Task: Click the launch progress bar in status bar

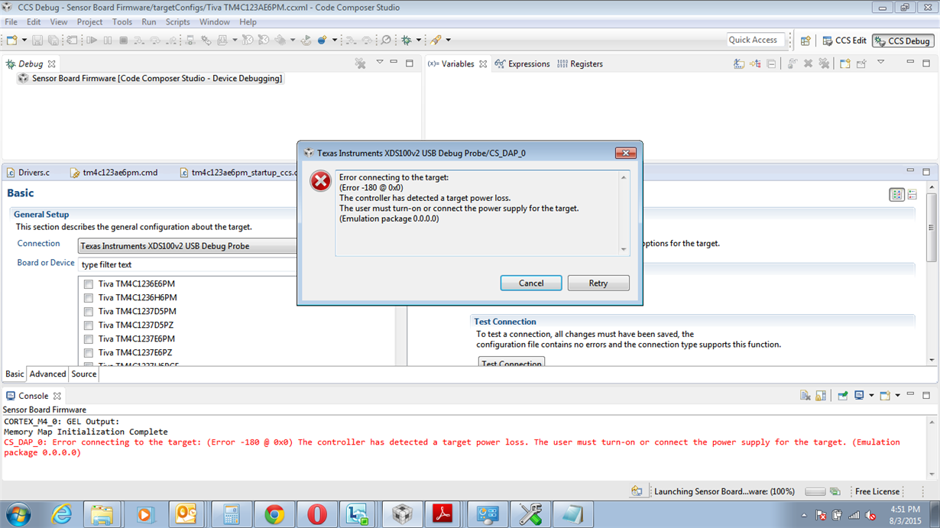Action: (x=815, y=492)
